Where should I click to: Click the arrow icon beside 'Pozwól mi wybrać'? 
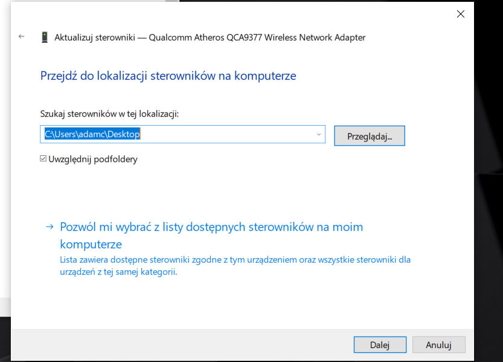[x=49, y=227]
